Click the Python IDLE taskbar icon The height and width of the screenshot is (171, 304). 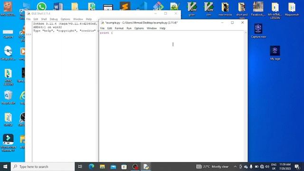(146, 167)
